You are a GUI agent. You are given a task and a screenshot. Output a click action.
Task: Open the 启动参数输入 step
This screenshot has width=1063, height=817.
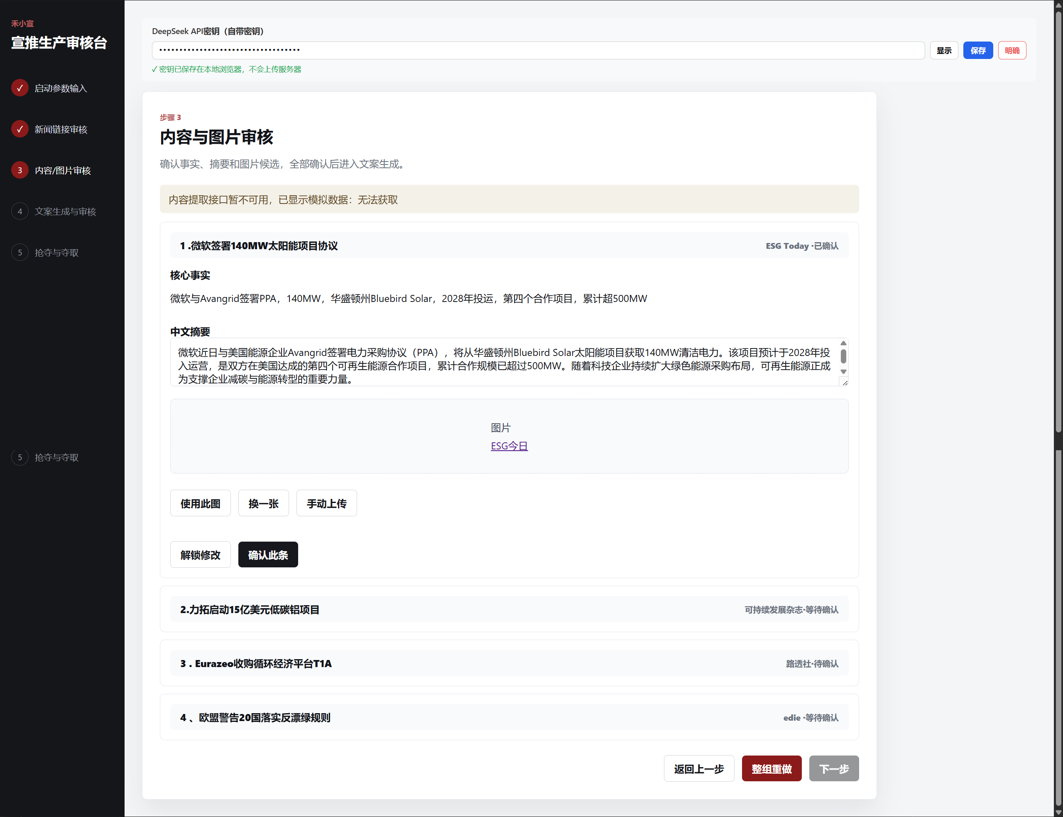tap(61, 88)
